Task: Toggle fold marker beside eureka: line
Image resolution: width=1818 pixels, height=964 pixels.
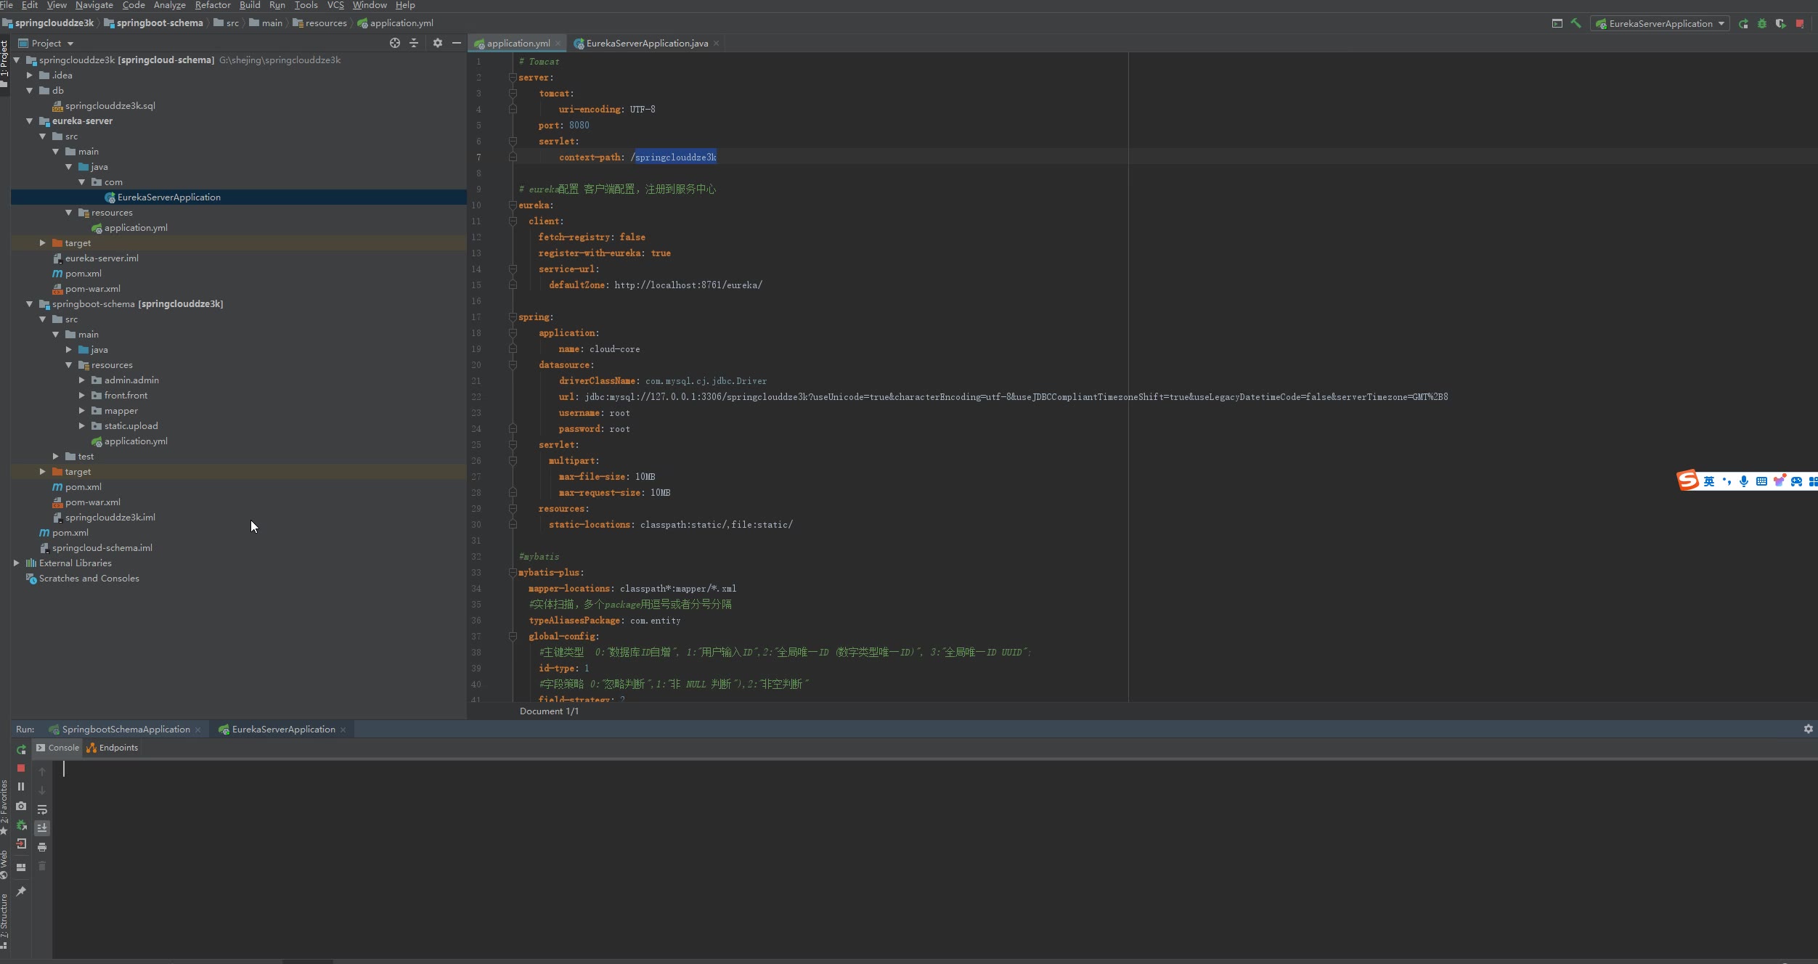Action: 513,205
